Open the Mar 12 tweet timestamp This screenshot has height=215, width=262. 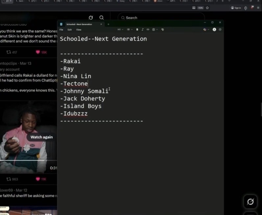tap(21, 190)
